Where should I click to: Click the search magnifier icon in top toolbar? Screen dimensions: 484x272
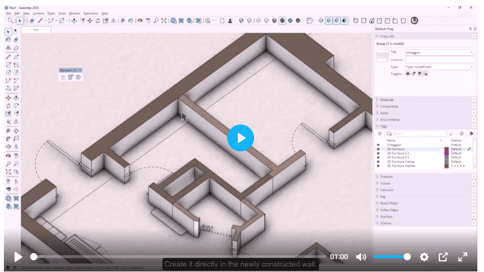click(10, 21)
